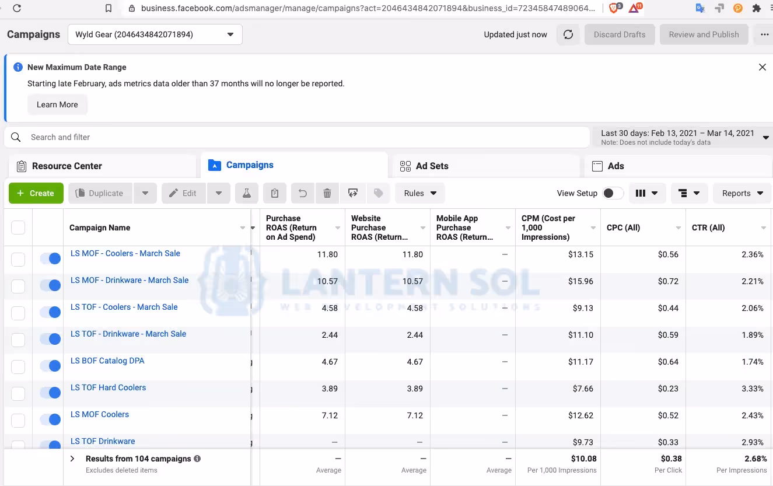
Task: Toggle the LS TOF - Coolers - March Sale switch
Action: tap(50, 312)
